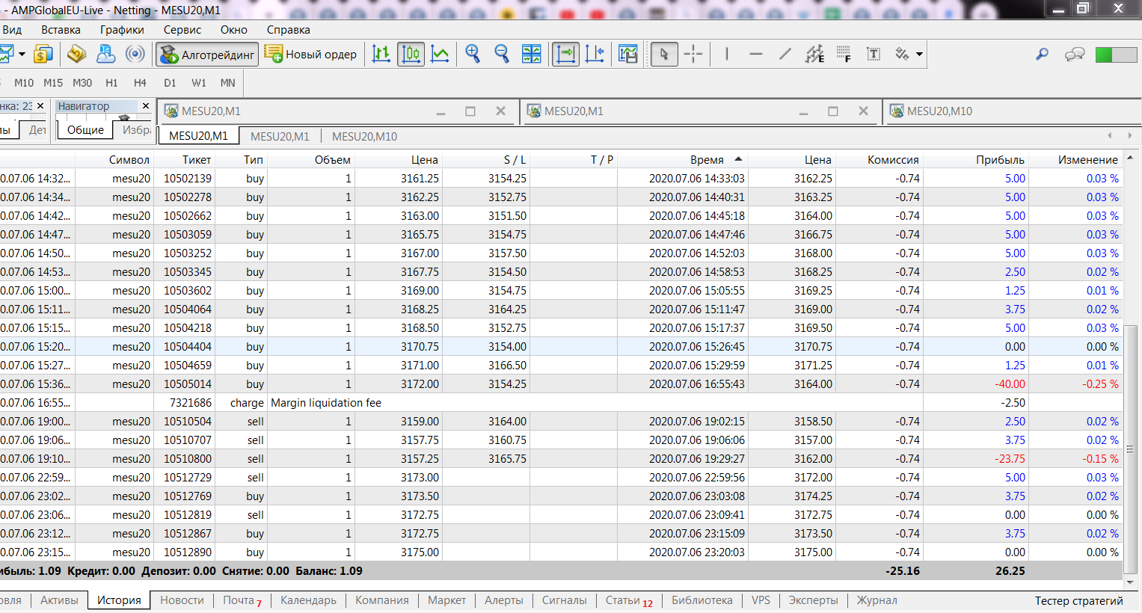Viewport: 1142px width, 613px height.
Task: Open the chat messages icon
Action: [x=1075, y=54]
